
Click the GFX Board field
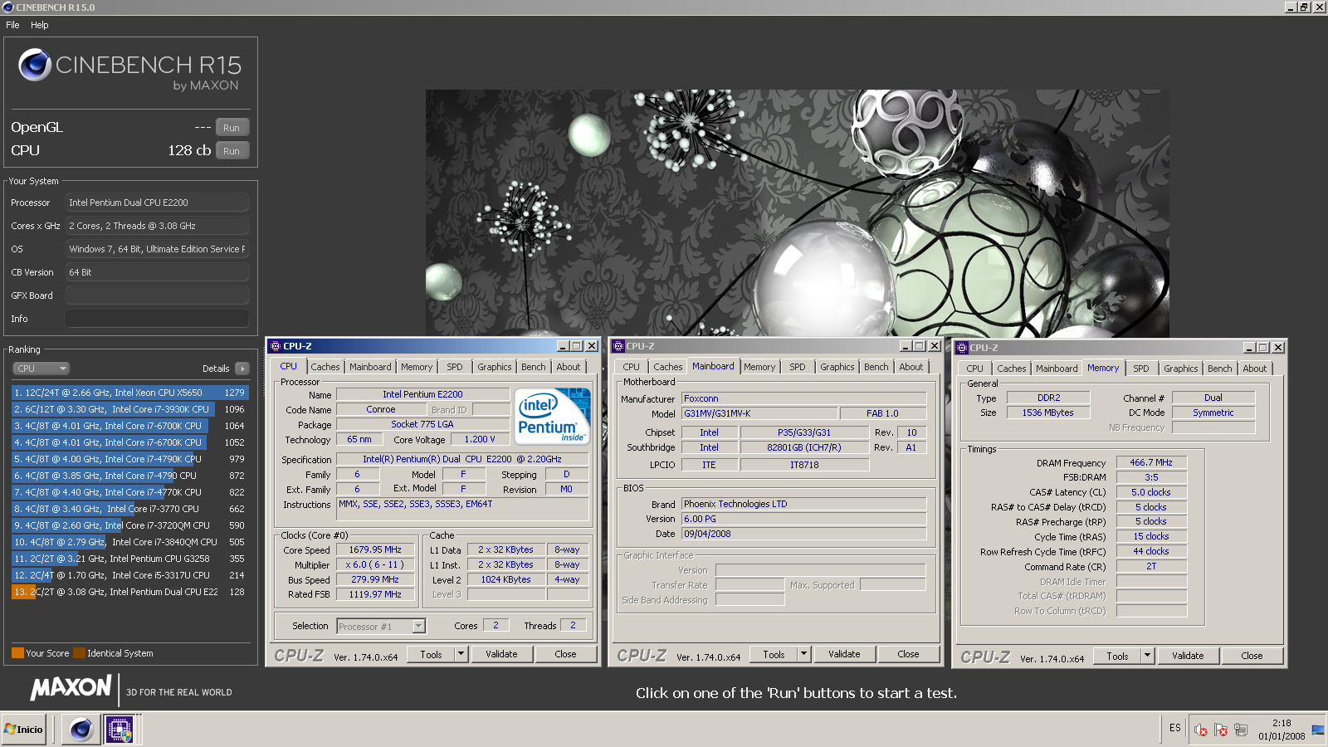[x=157, y=295]
